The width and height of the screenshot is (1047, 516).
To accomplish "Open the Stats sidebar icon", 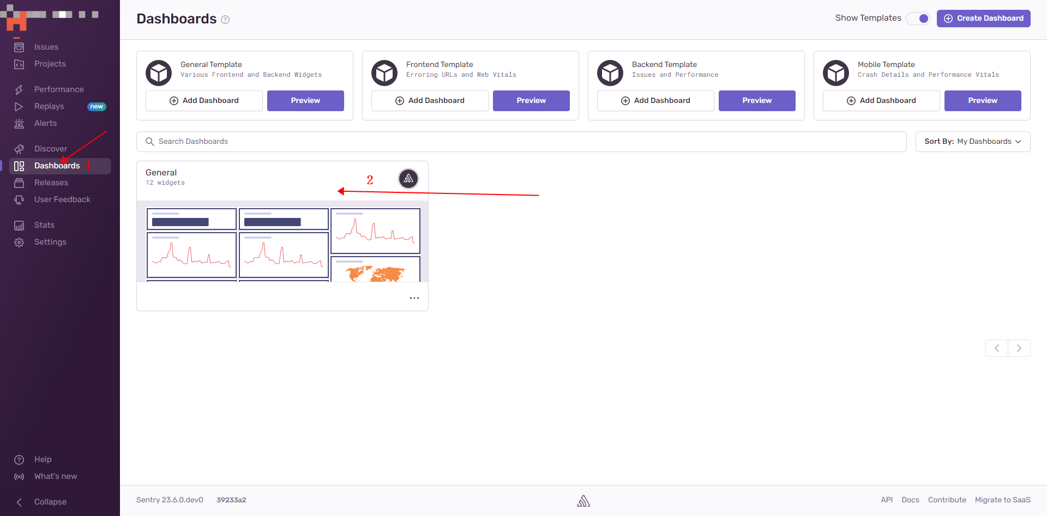I will click(x=19, y=225).
